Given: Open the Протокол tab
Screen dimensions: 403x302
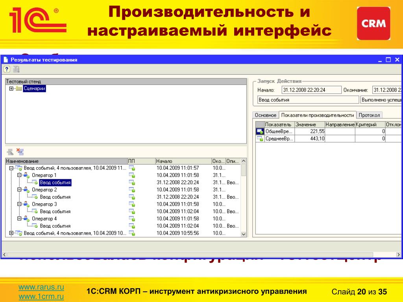Looking at the screenshot, I should pos(369,115).
